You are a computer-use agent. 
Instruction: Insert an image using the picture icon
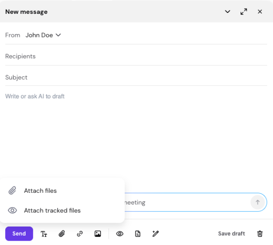[98, 234]
